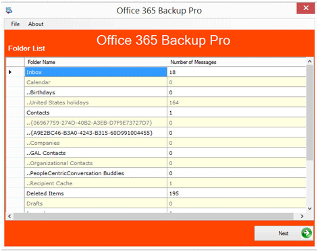Click the green arrow icon on Next

[x=307, y=233]
